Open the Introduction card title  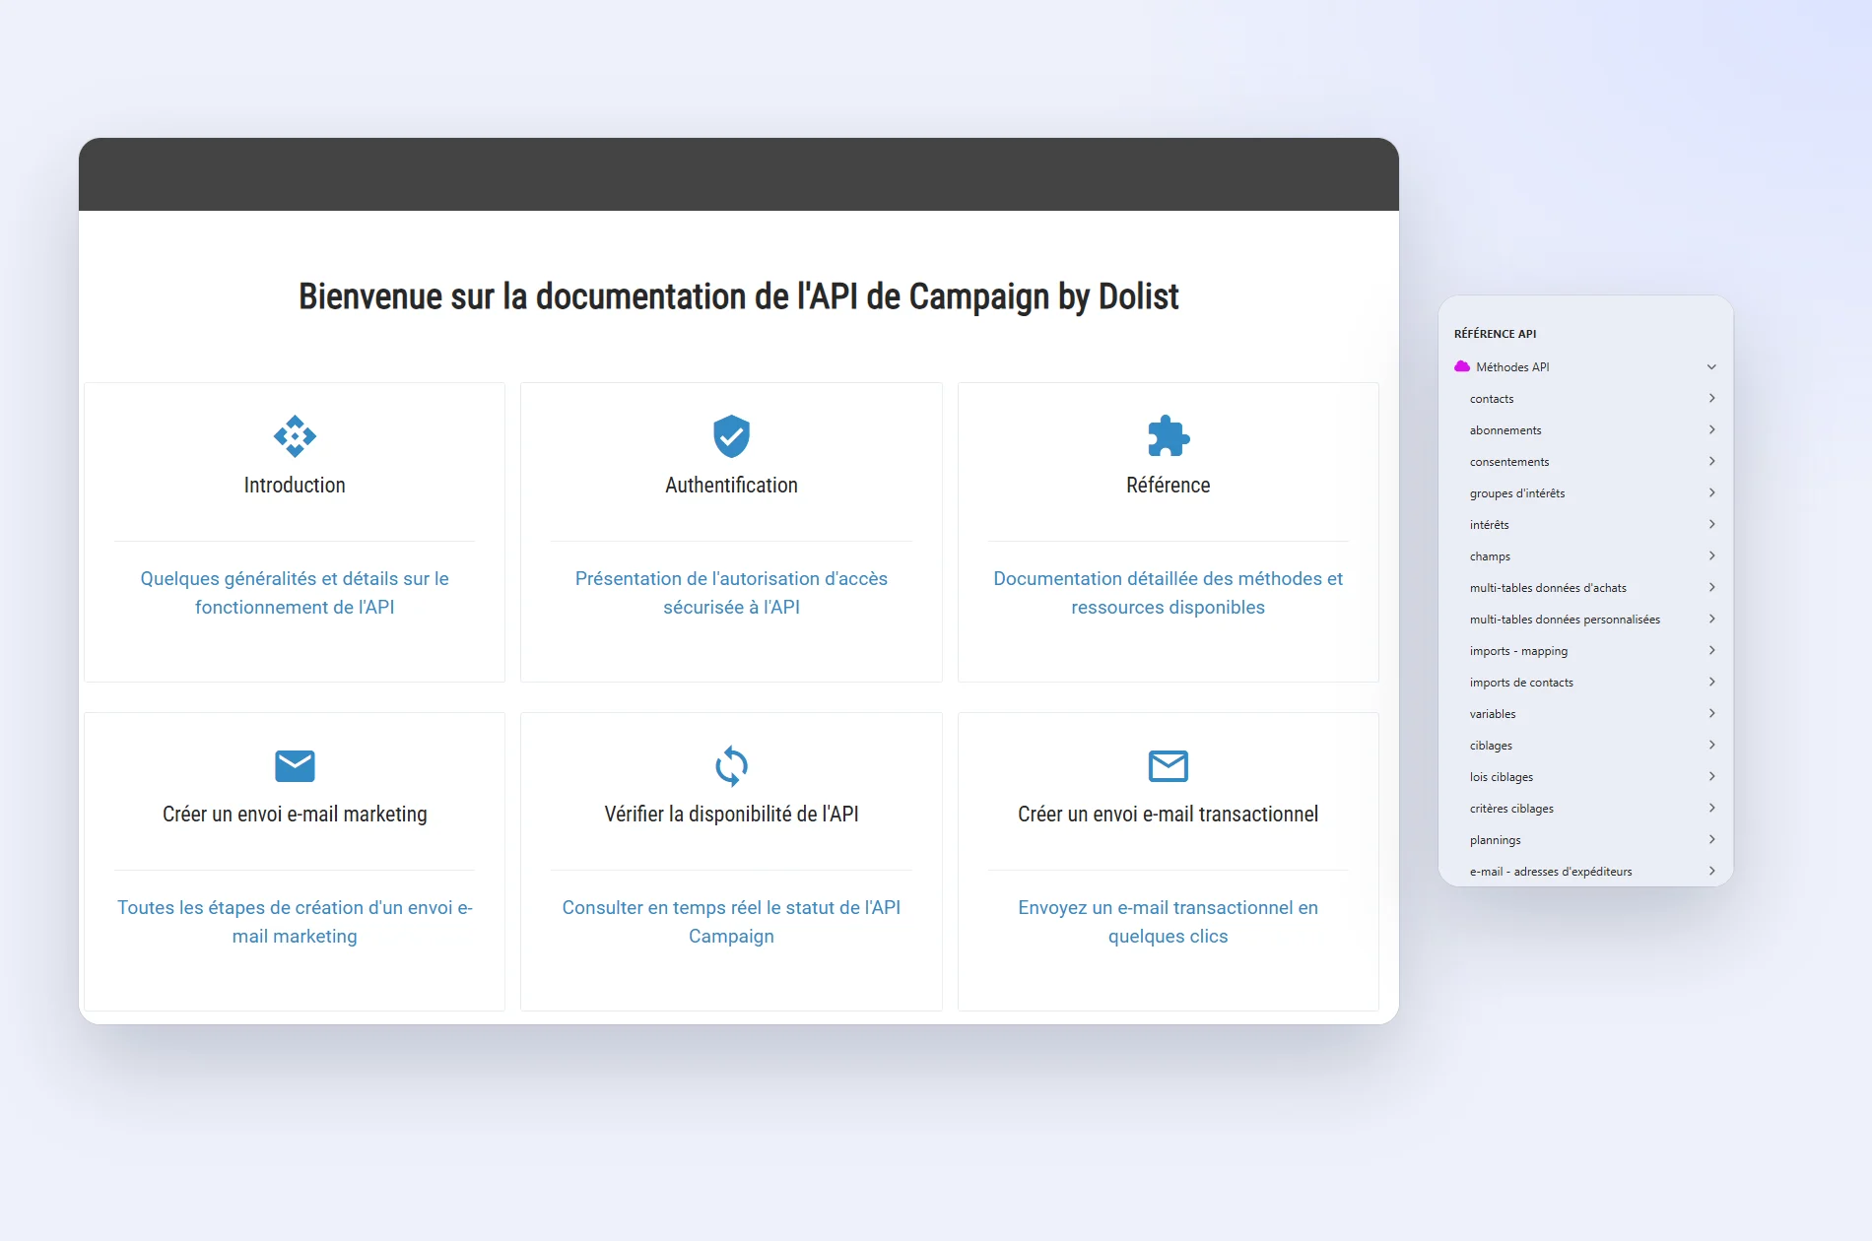pyautogui.click(x=295, y=485)
